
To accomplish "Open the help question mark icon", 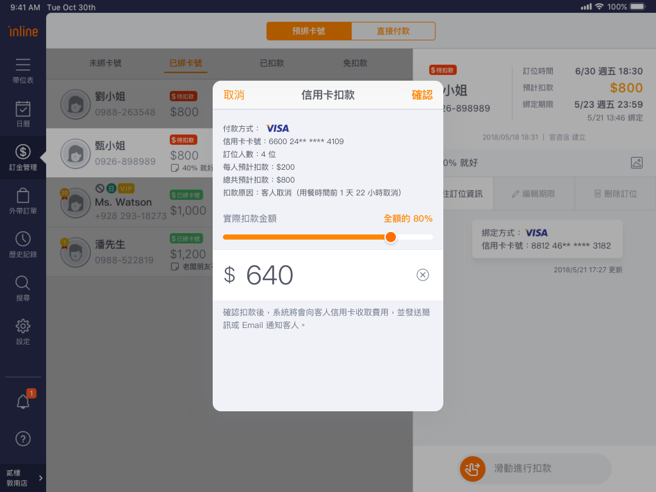I will 23,439.
